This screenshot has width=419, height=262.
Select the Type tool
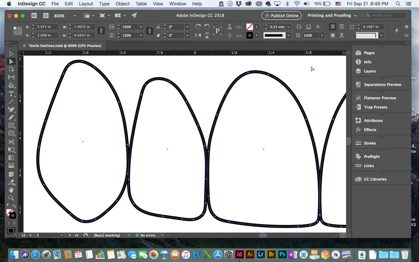click(x=11, y=94)
